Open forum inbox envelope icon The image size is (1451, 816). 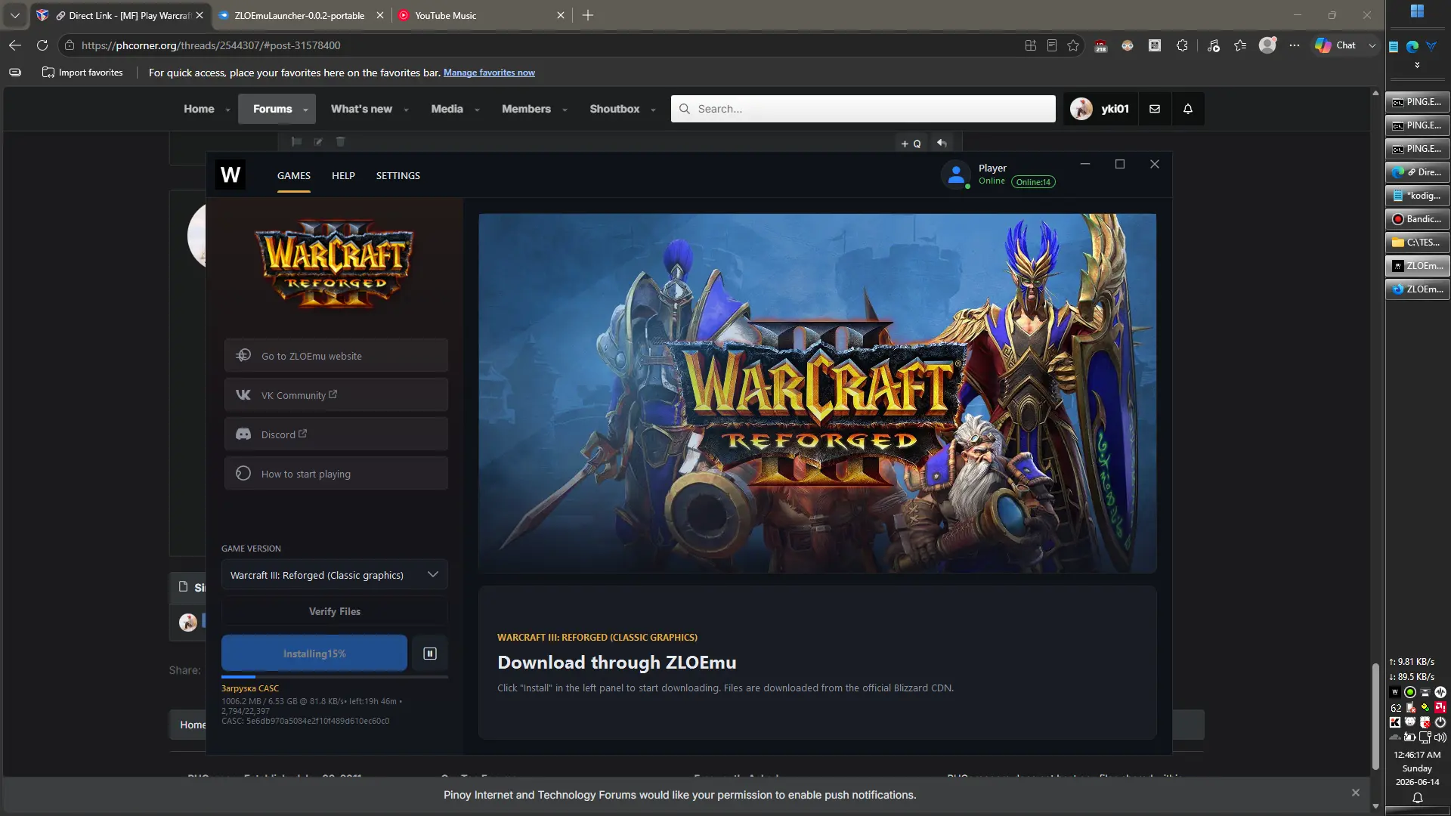(x=1155, y=109)
